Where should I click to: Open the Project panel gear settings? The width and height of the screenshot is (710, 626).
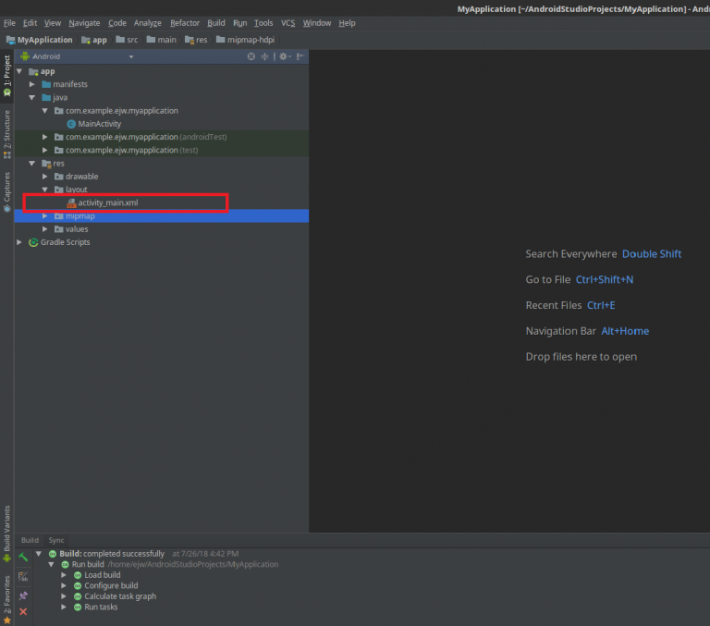point(285,56)
